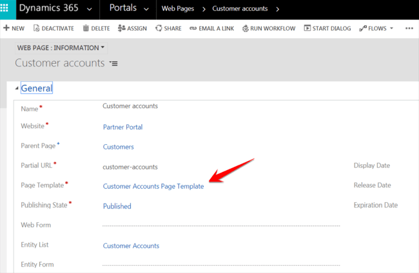Click the Display Date label

click(x=372, y=165)
